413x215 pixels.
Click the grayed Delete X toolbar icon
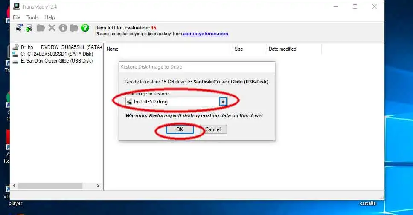tap(52, 28)
